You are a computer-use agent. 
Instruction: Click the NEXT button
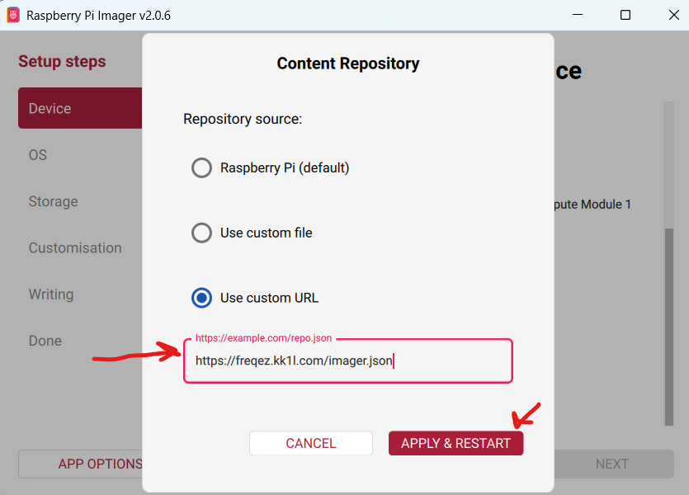tap(611, 464)
